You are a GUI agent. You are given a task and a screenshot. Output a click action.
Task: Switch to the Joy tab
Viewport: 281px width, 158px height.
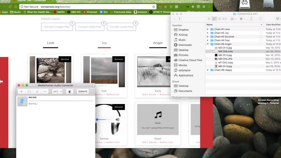click(x=104, y=43)
